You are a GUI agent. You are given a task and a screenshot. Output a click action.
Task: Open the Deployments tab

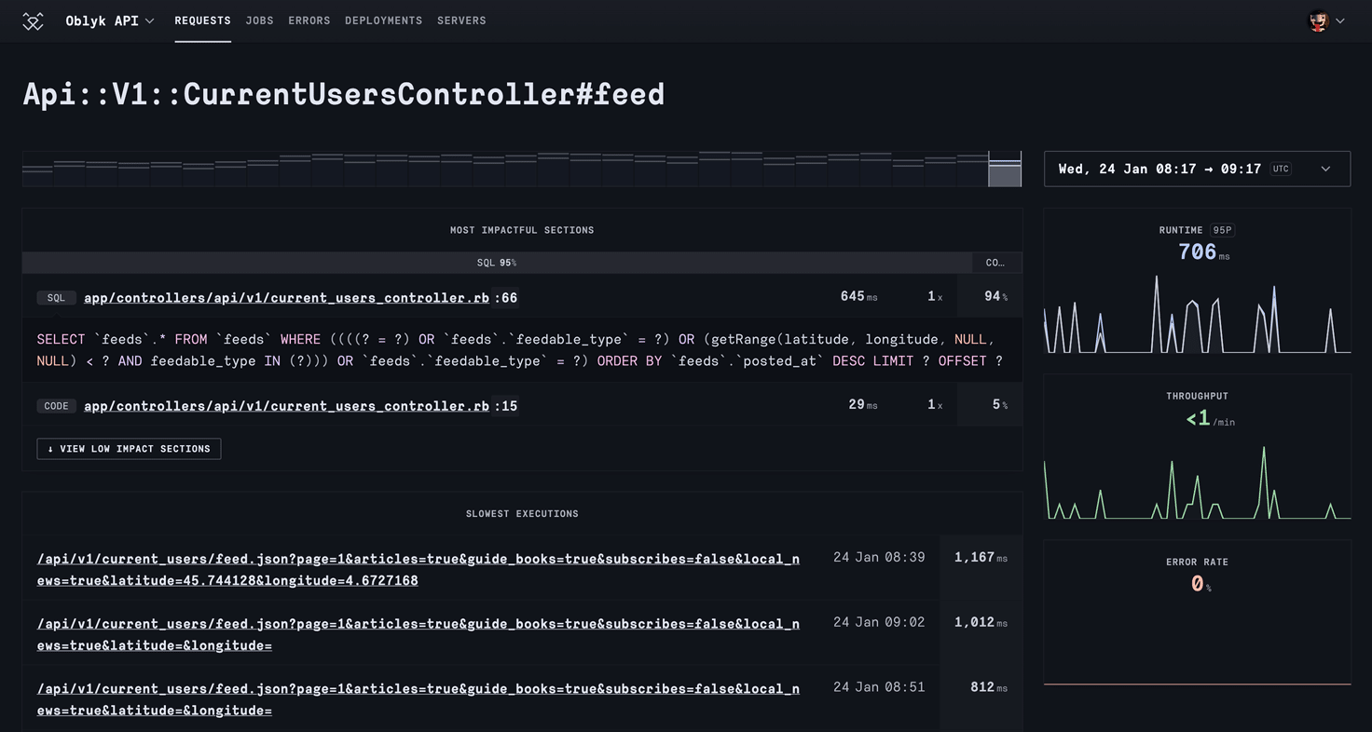pos(383,20)
